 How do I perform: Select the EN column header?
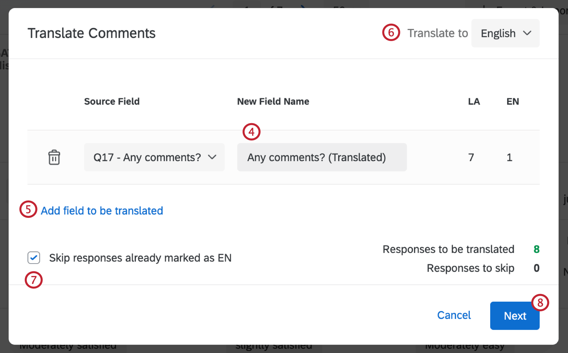pos(513,101)
